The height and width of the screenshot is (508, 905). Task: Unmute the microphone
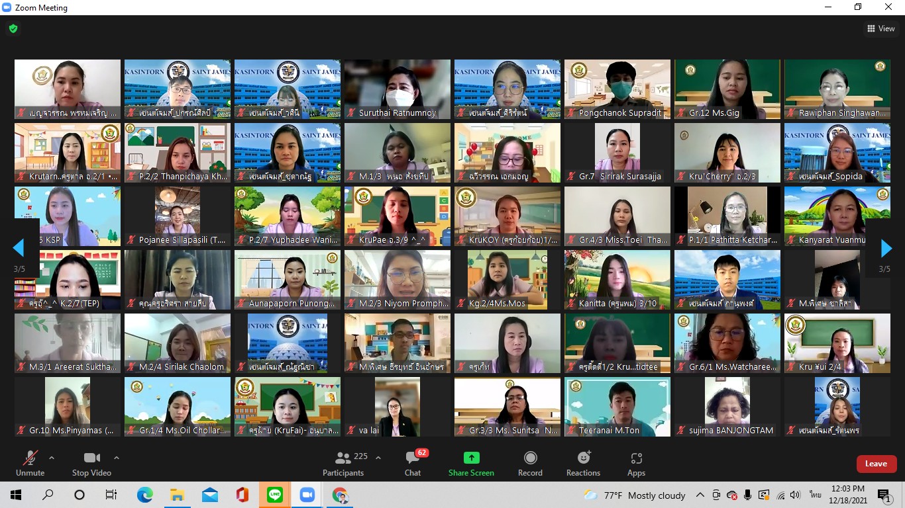pos(30,463)
